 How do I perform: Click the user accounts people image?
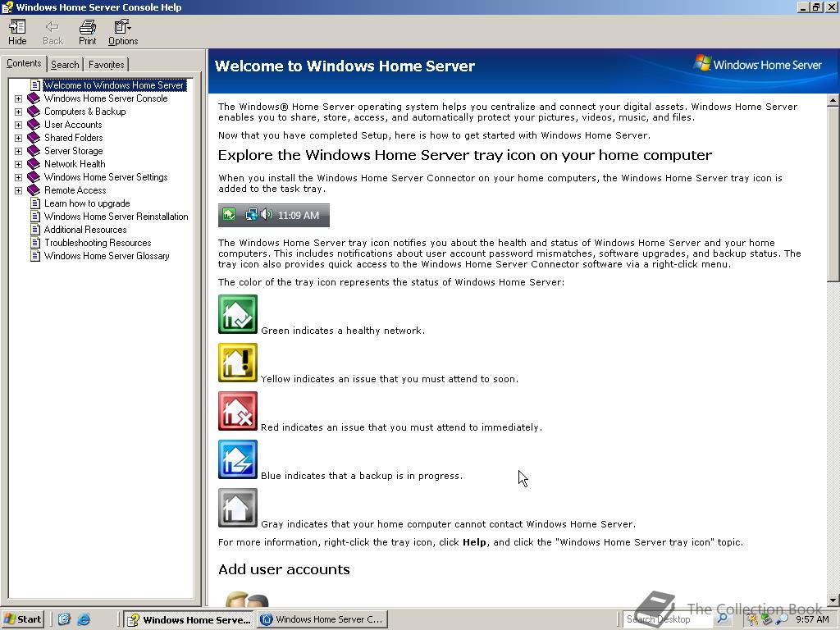click(246, 598)
